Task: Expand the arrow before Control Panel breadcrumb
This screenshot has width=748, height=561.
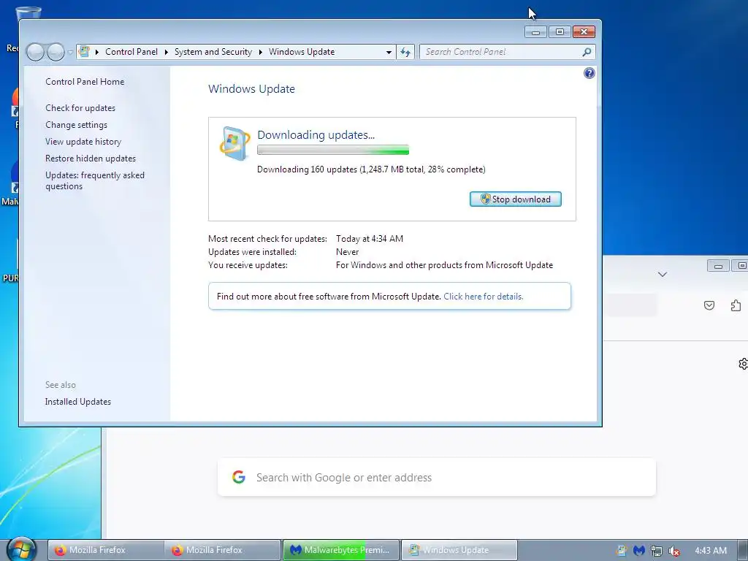Action: [x=97, y=52]
